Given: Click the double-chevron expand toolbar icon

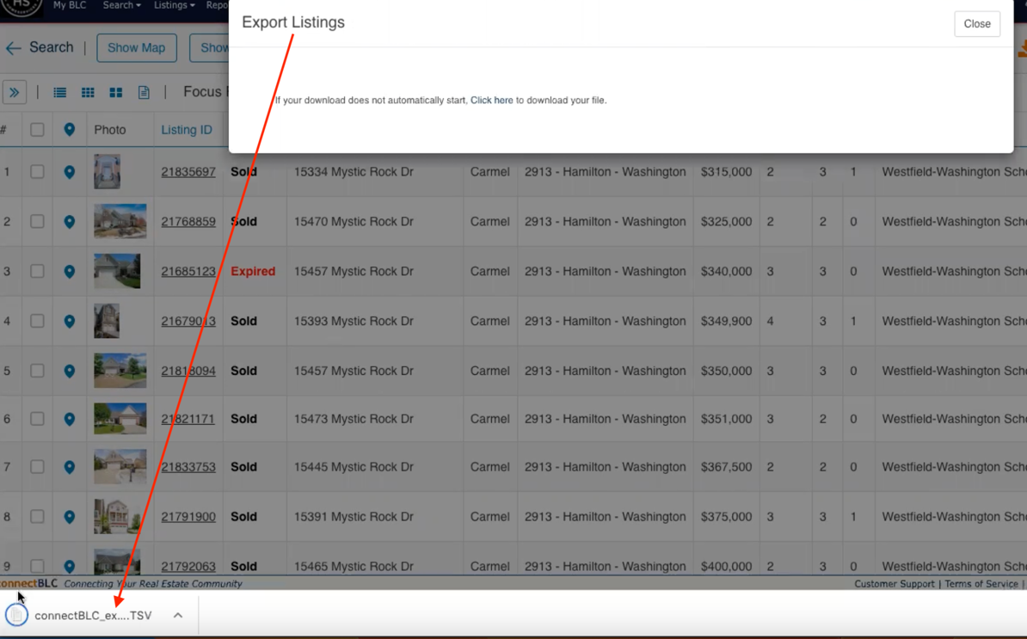Looking at the screenshot, I should [15, 92].
